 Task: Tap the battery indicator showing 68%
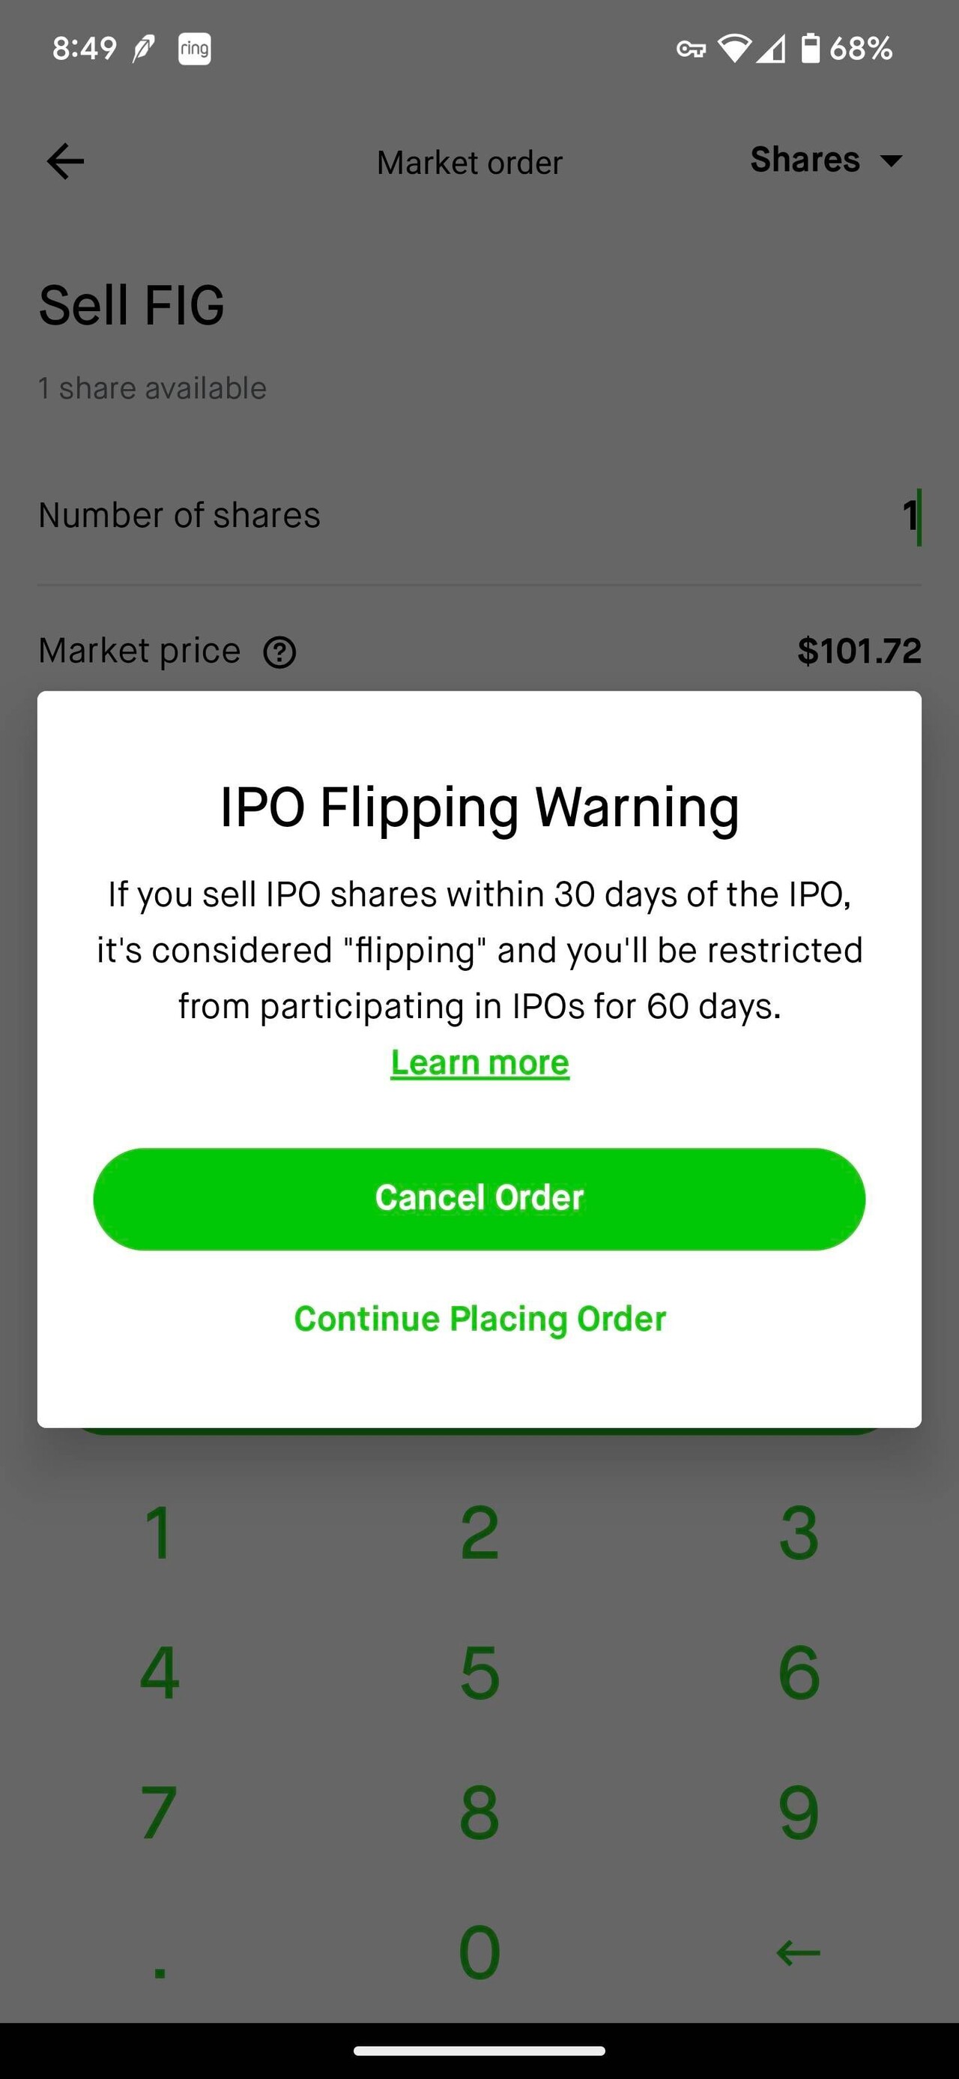coord(831,49)
